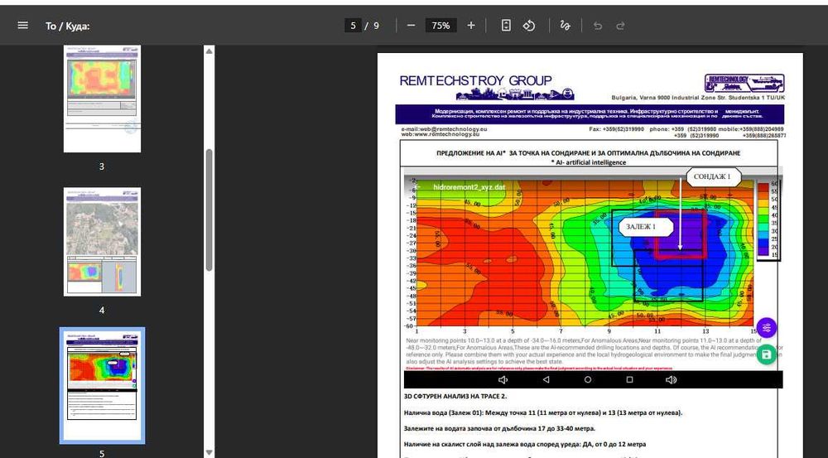Tap the Android recent apps square

click(629, 380)
